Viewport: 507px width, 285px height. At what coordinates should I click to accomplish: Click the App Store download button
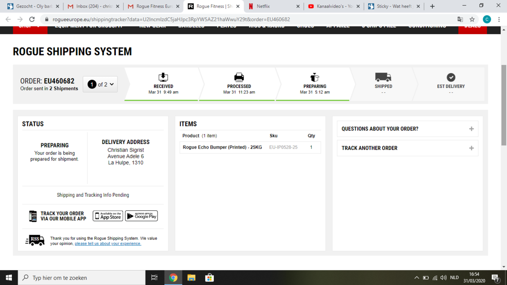click(108, 216)
